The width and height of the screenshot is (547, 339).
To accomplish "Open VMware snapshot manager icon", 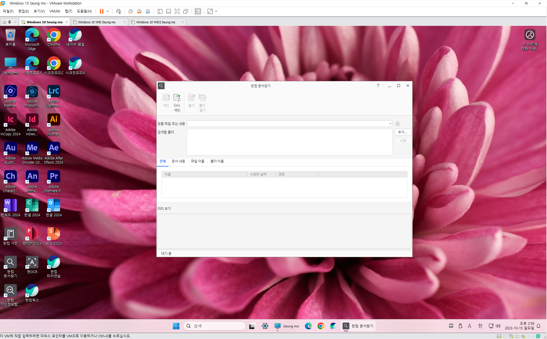I will point(148,11).
